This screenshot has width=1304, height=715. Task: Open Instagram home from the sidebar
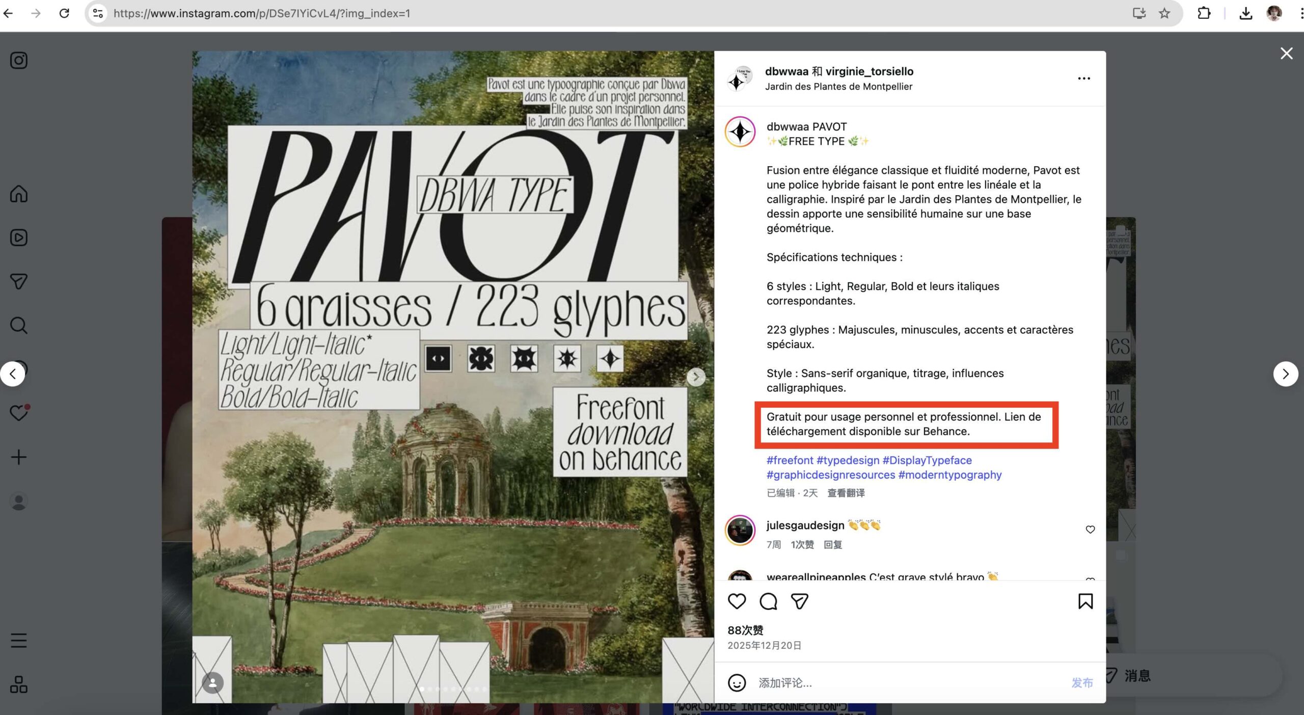point(19,194)
